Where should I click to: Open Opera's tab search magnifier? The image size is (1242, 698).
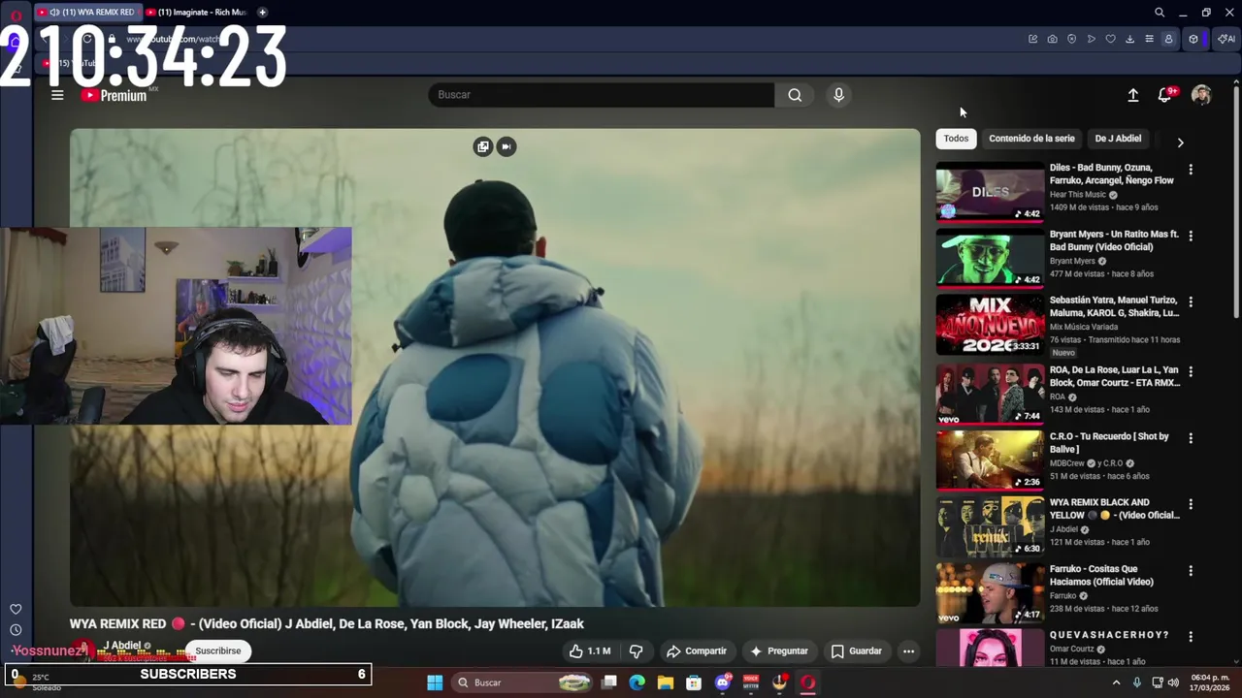tap(1160, 13)
